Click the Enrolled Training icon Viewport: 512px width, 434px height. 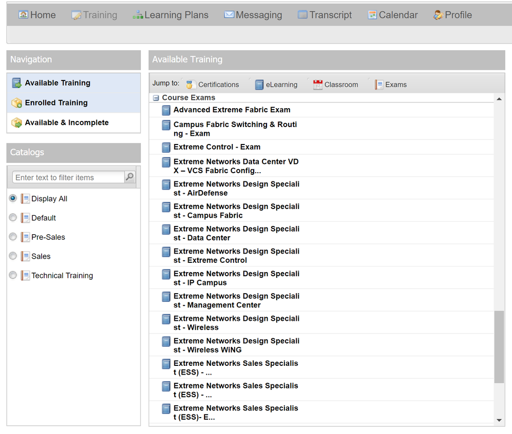16,103
